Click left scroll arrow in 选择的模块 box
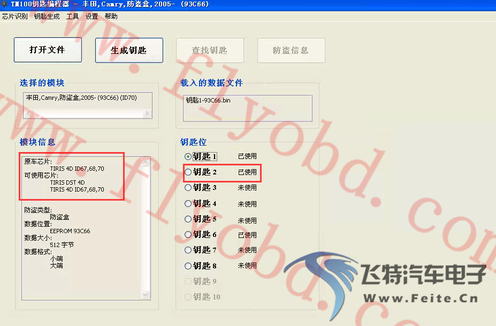 tap(28, 113)
